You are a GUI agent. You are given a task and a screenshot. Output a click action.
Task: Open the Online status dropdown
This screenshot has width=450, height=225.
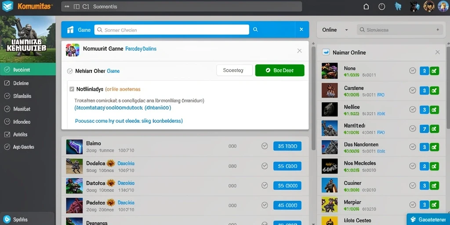(x=335, y=30)
